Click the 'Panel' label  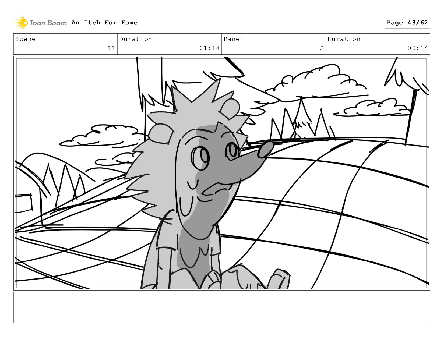[234, 39]
